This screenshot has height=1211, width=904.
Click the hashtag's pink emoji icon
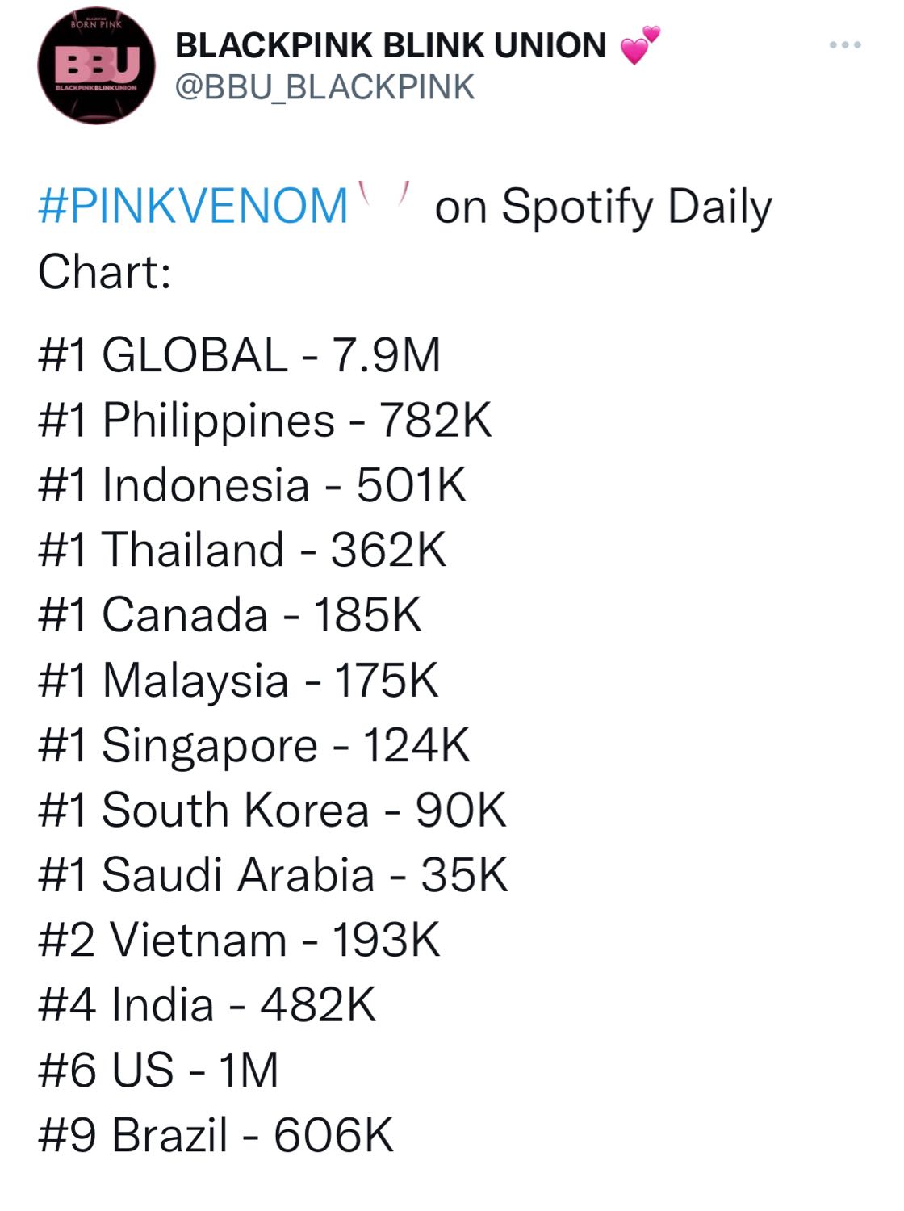point(386,198)
